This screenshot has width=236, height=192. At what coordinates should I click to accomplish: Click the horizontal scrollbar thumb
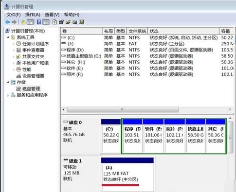pos(123,109)
